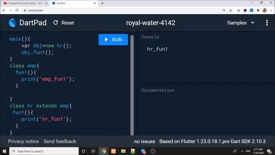Click the var obj=new hr(); line
275x155 pixels.
[46, 46]
